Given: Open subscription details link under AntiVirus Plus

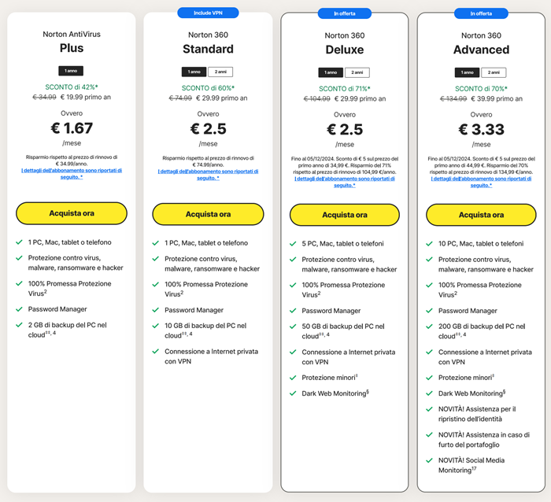Looking at the screenshot, I should (71, 174).
